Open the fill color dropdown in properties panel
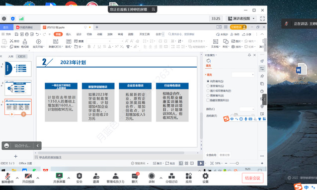Image resolution: width=317 pixels, height=190 pixels. point(247,109)
